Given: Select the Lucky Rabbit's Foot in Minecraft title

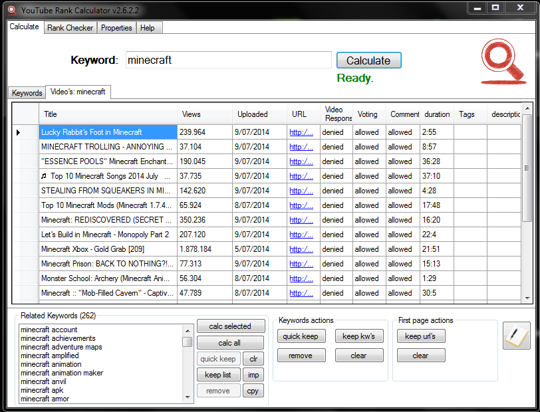Looking at the screenshot, I should click(108, 132).
